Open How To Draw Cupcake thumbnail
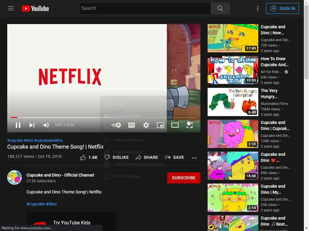 pyautogui.click(x=233, y=70)
